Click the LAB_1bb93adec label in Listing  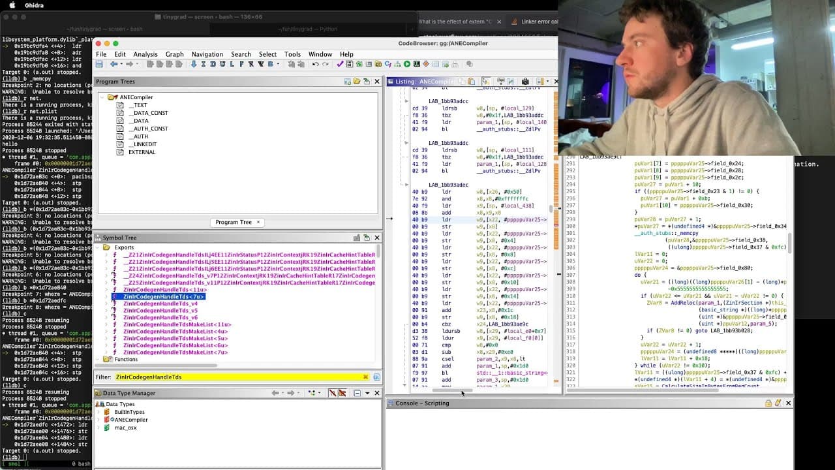click(x=448, y=185)
